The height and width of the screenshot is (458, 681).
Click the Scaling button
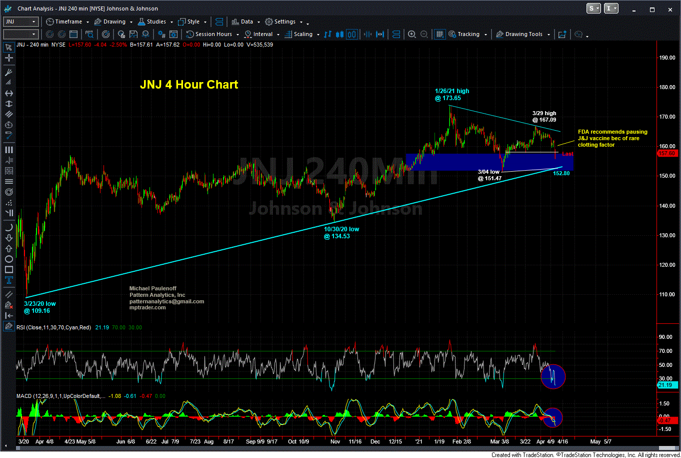click(x=298, y=34)
